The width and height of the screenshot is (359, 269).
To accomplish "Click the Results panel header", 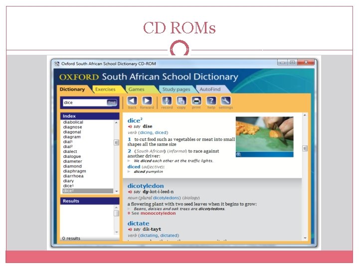I will (90, 201).
